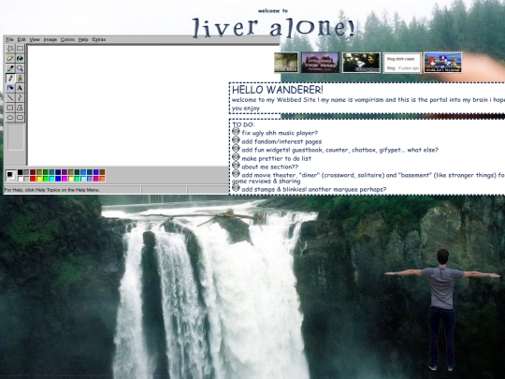The width and height of the screenshot is (505, 379).
Task: Select the Brush tool
Action: tap(20, 78)
